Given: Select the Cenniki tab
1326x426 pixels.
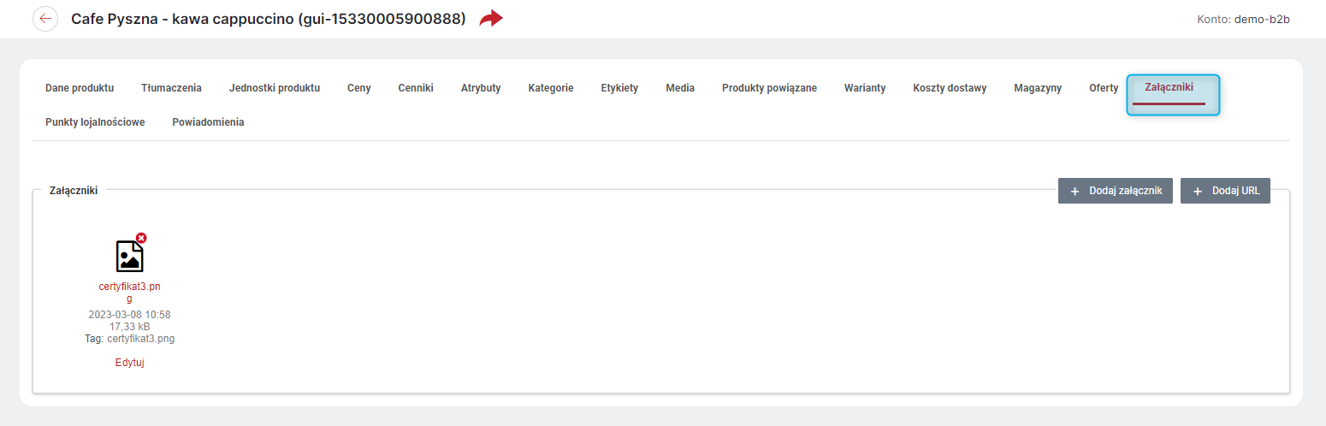Looking at the screenshot, I should [x=416, y=88].
